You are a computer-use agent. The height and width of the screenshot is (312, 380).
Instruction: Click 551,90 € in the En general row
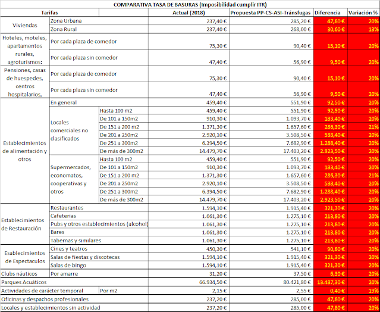click(x=271, y=102)
